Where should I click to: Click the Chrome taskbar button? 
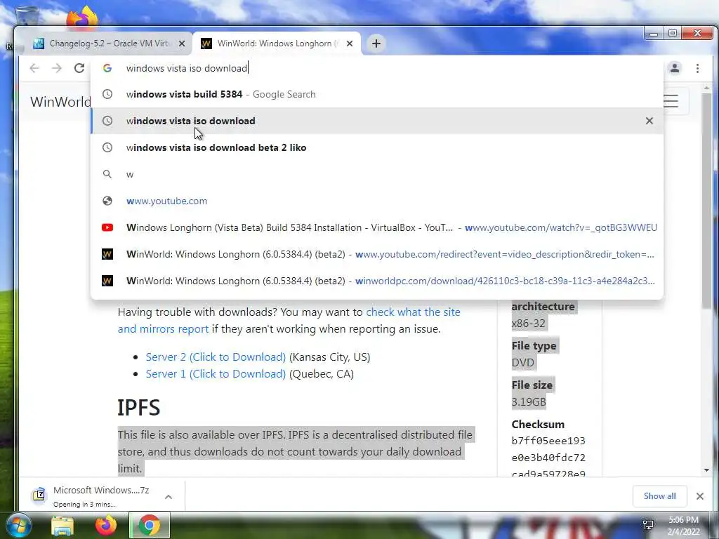[150, 526]
